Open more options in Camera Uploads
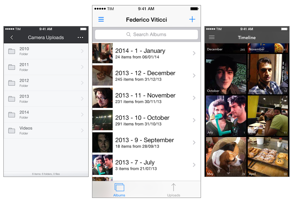This screenshot has height=203, width=293. coord(80,37)
